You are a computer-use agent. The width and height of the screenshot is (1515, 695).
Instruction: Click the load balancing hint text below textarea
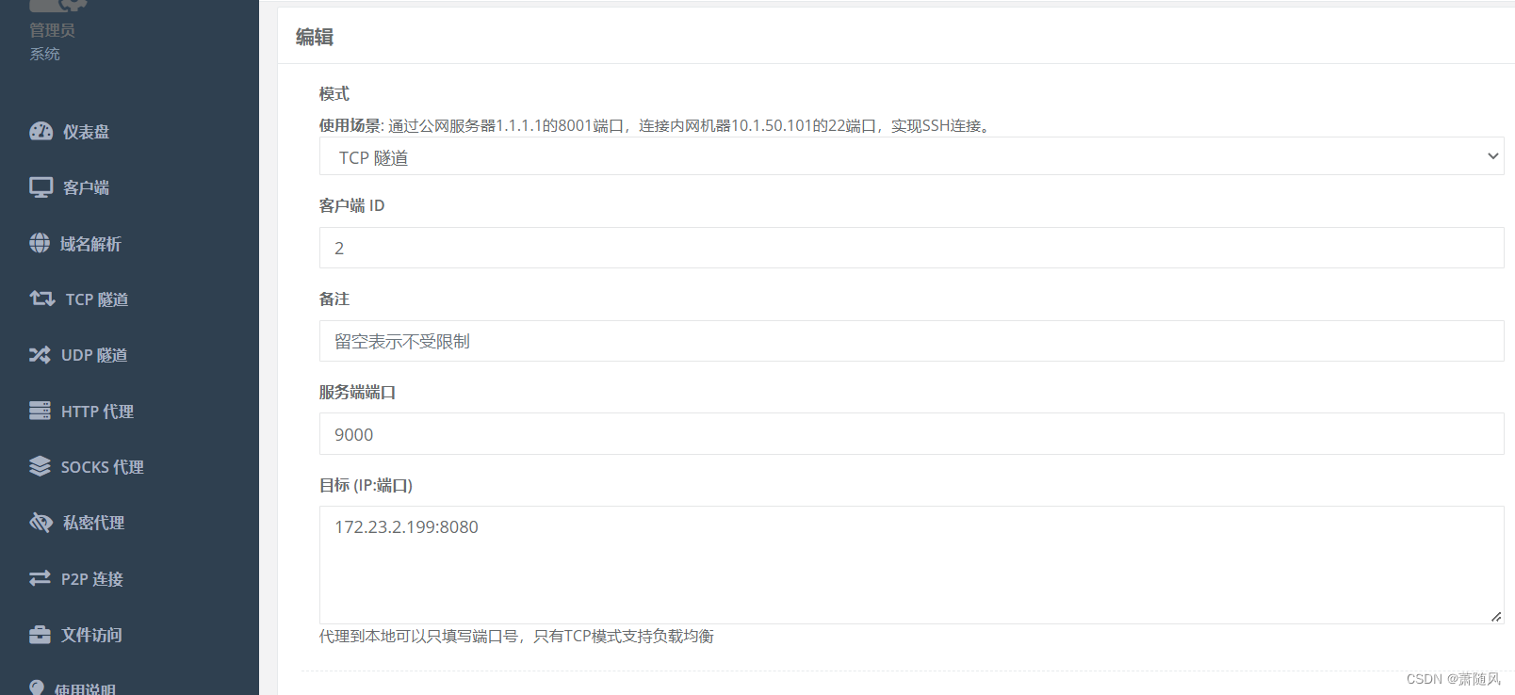pos(516,637)
